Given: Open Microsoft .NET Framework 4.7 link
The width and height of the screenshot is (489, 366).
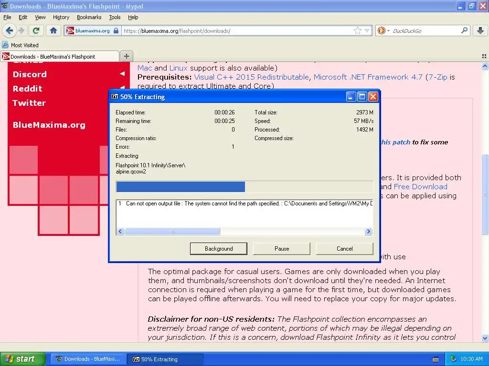Looking at the screenshot, I should coord(368,77).
